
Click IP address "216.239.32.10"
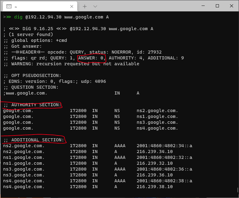(155, 163)
